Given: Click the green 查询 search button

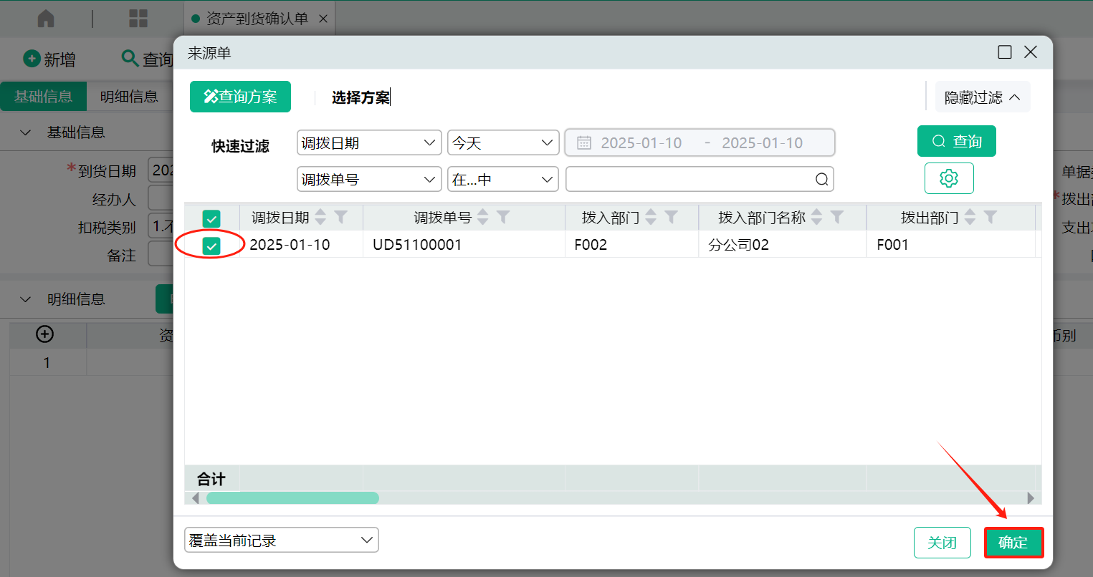Looking at the screenshot, I should click(956, 142).
